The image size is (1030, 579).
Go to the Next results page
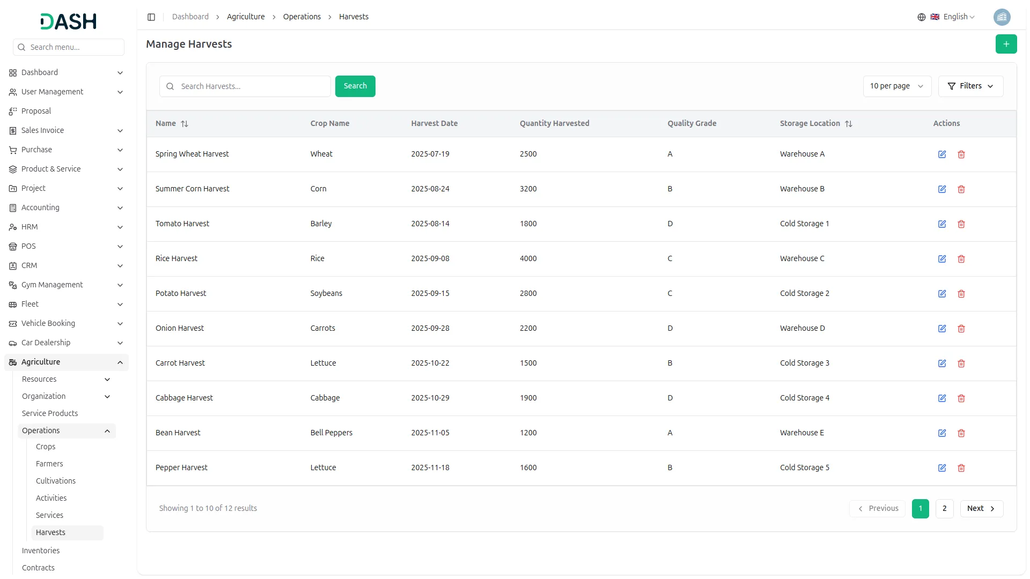click(981, 509)
